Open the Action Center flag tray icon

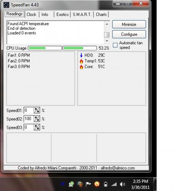[x=88, y=184]
